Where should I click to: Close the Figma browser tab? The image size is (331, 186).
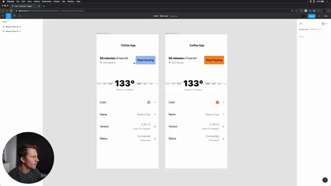click(x=39, y=6)
